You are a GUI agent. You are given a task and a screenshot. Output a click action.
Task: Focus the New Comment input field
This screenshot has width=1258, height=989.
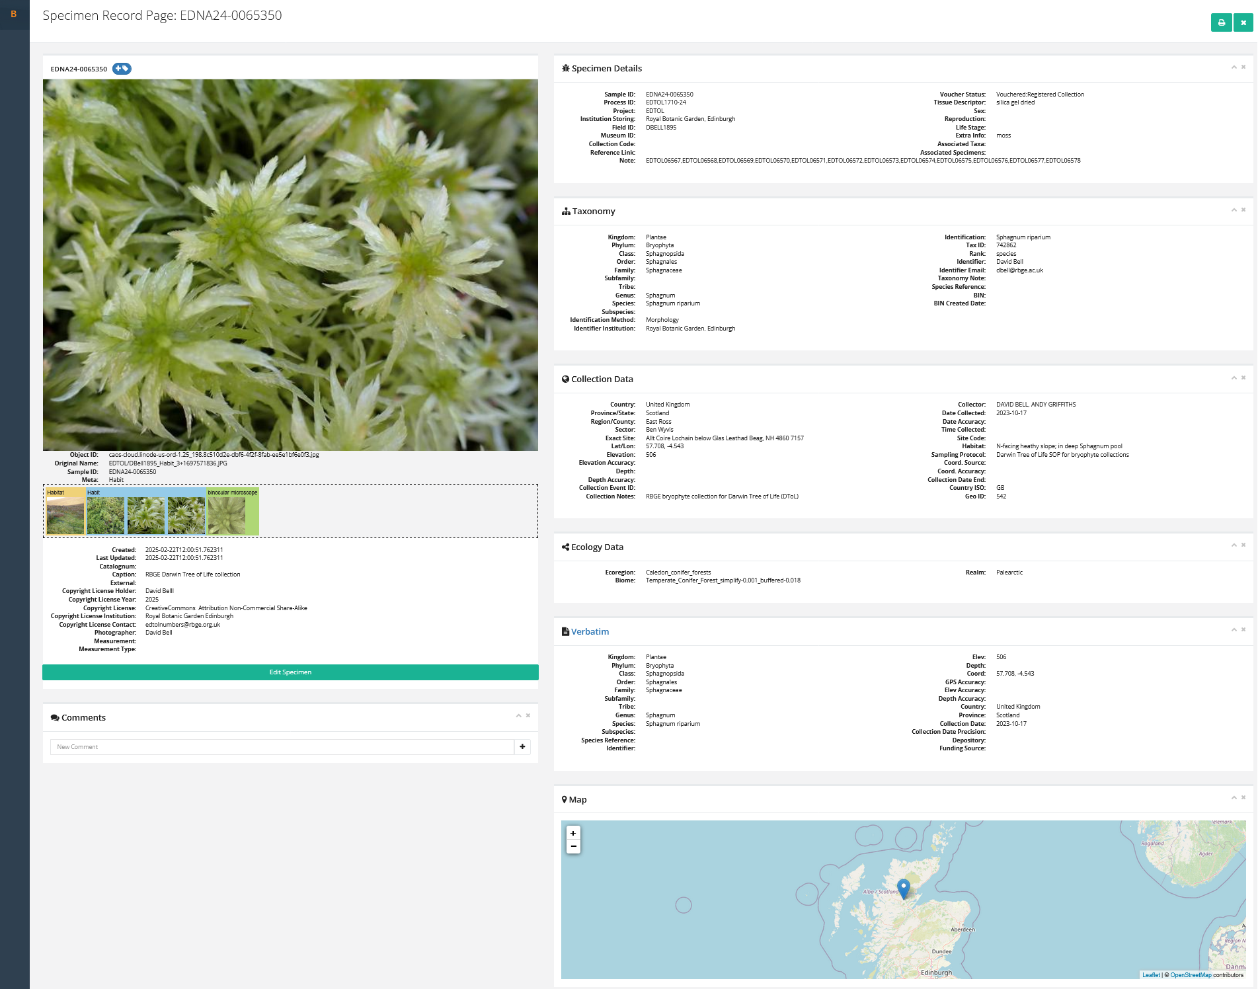click(x=282, y=747)
